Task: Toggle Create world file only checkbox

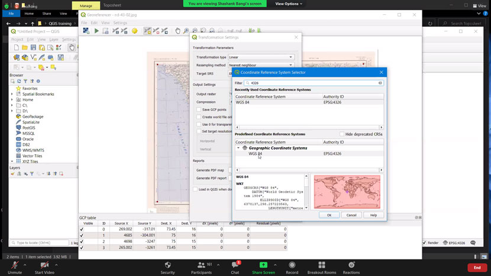Action: pyautogui.click(x=199, y=117)
